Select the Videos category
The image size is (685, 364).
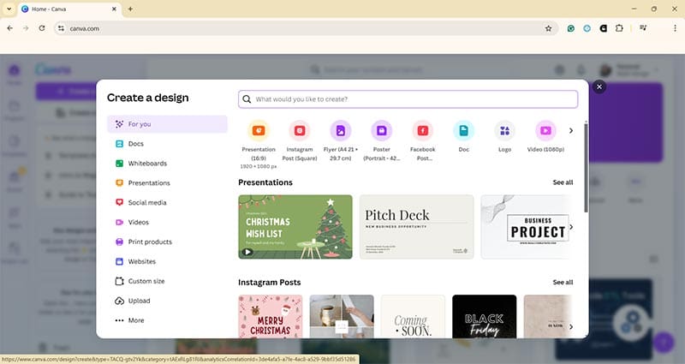coord(167,223)
